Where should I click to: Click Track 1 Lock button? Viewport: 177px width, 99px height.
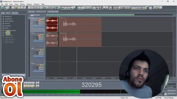[36, 26]
